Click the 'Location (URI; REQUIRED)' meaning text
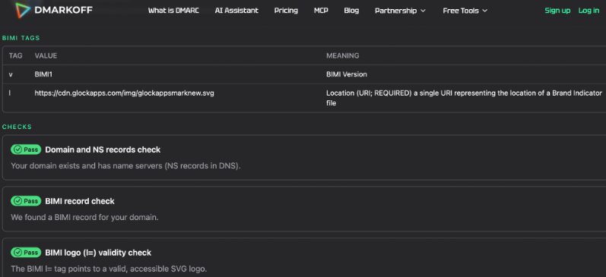 464,98
